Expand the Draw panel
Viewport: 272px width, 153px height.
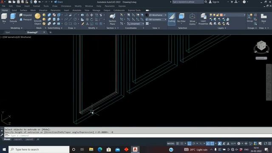pos(72,28)
